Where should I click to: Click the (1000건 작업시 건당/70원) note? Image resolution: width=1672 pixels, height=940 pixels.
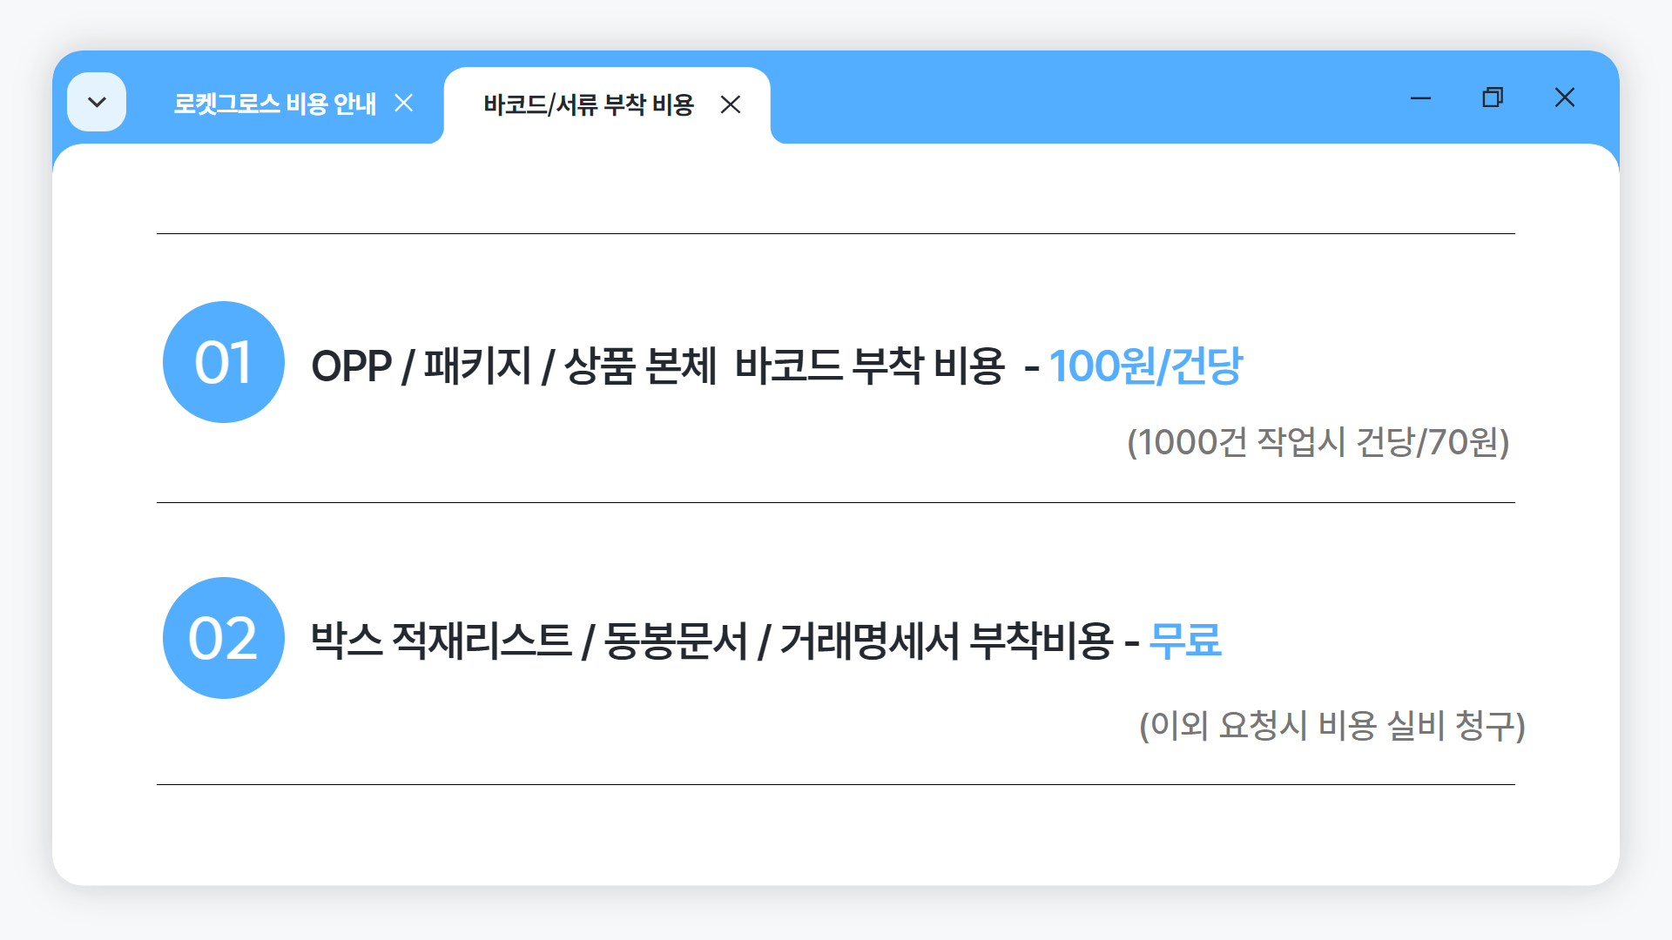pos(1318,442)
